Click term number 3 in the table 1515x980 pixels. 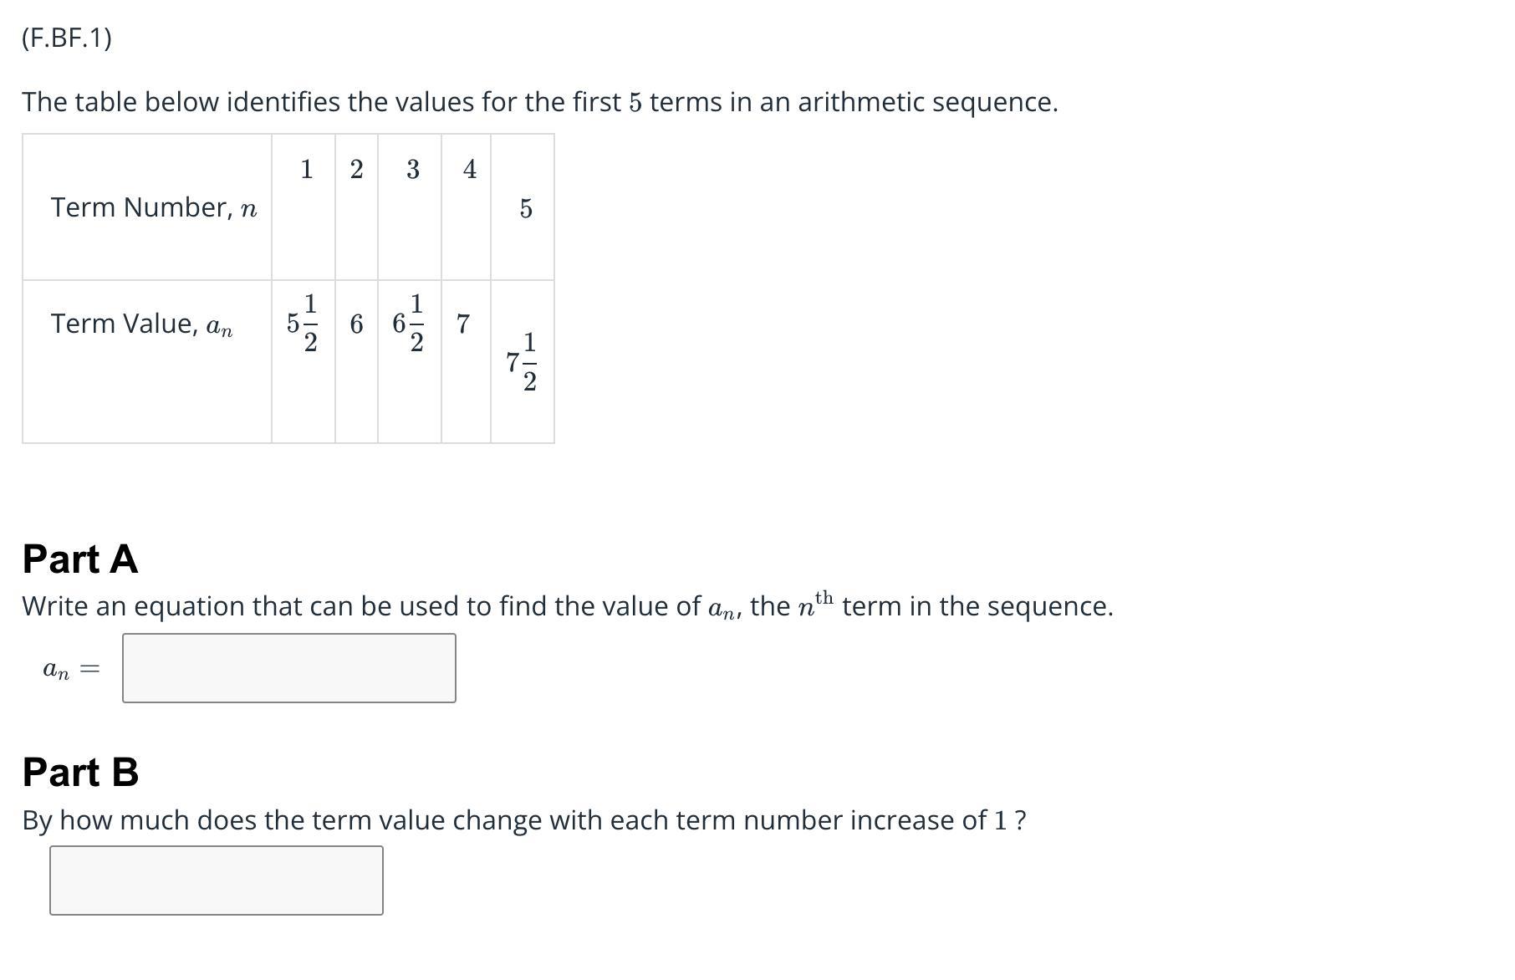point(412,170)
